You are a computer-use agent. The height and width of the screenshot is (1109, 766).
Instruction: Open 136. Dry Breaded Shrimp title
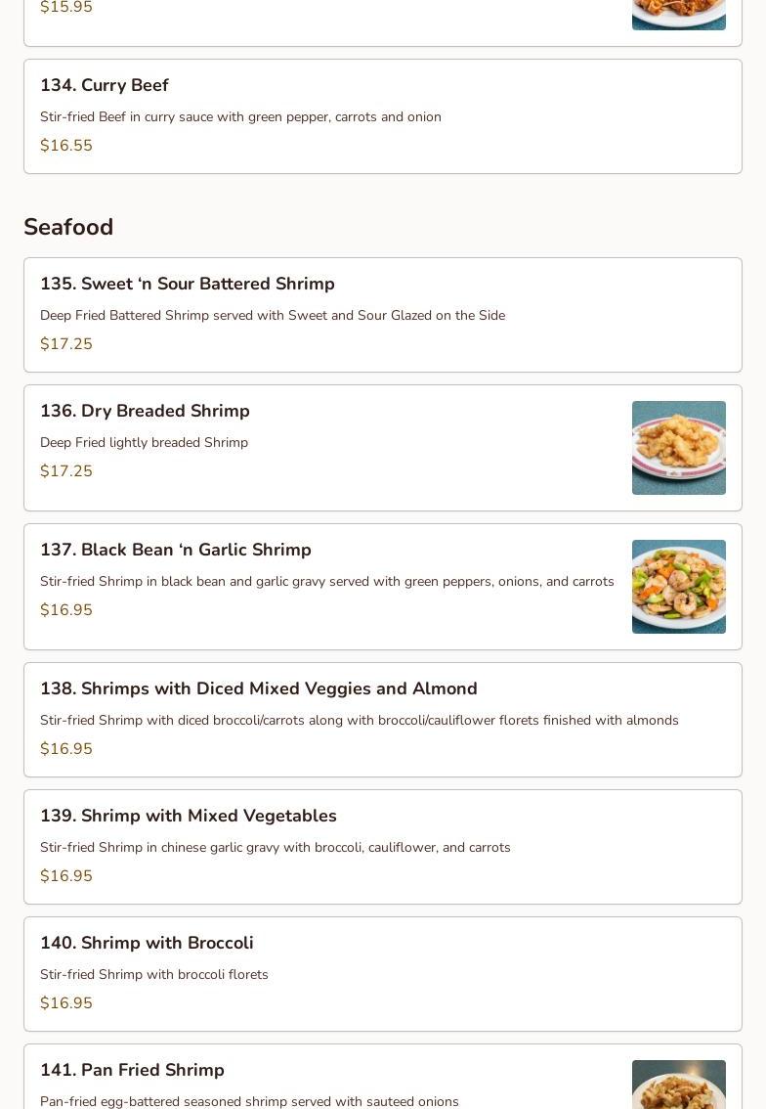tap(145, 411)
